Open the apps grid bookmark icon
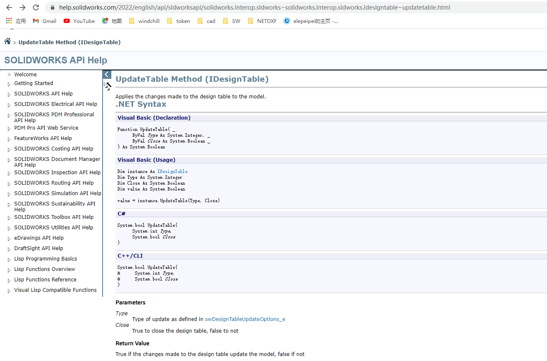This screenshot has width=547, height=361. click(x=9, y=21)
